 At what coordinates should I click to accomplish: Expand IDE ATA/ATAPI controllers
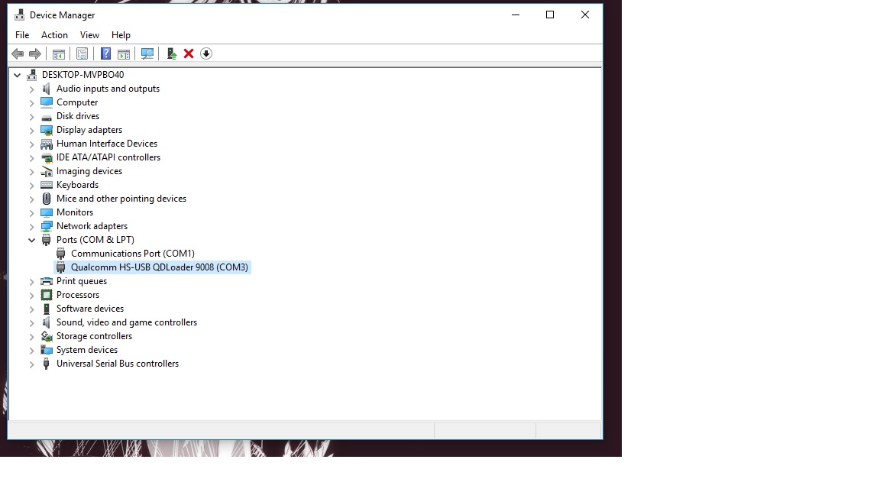click(32, 158)
